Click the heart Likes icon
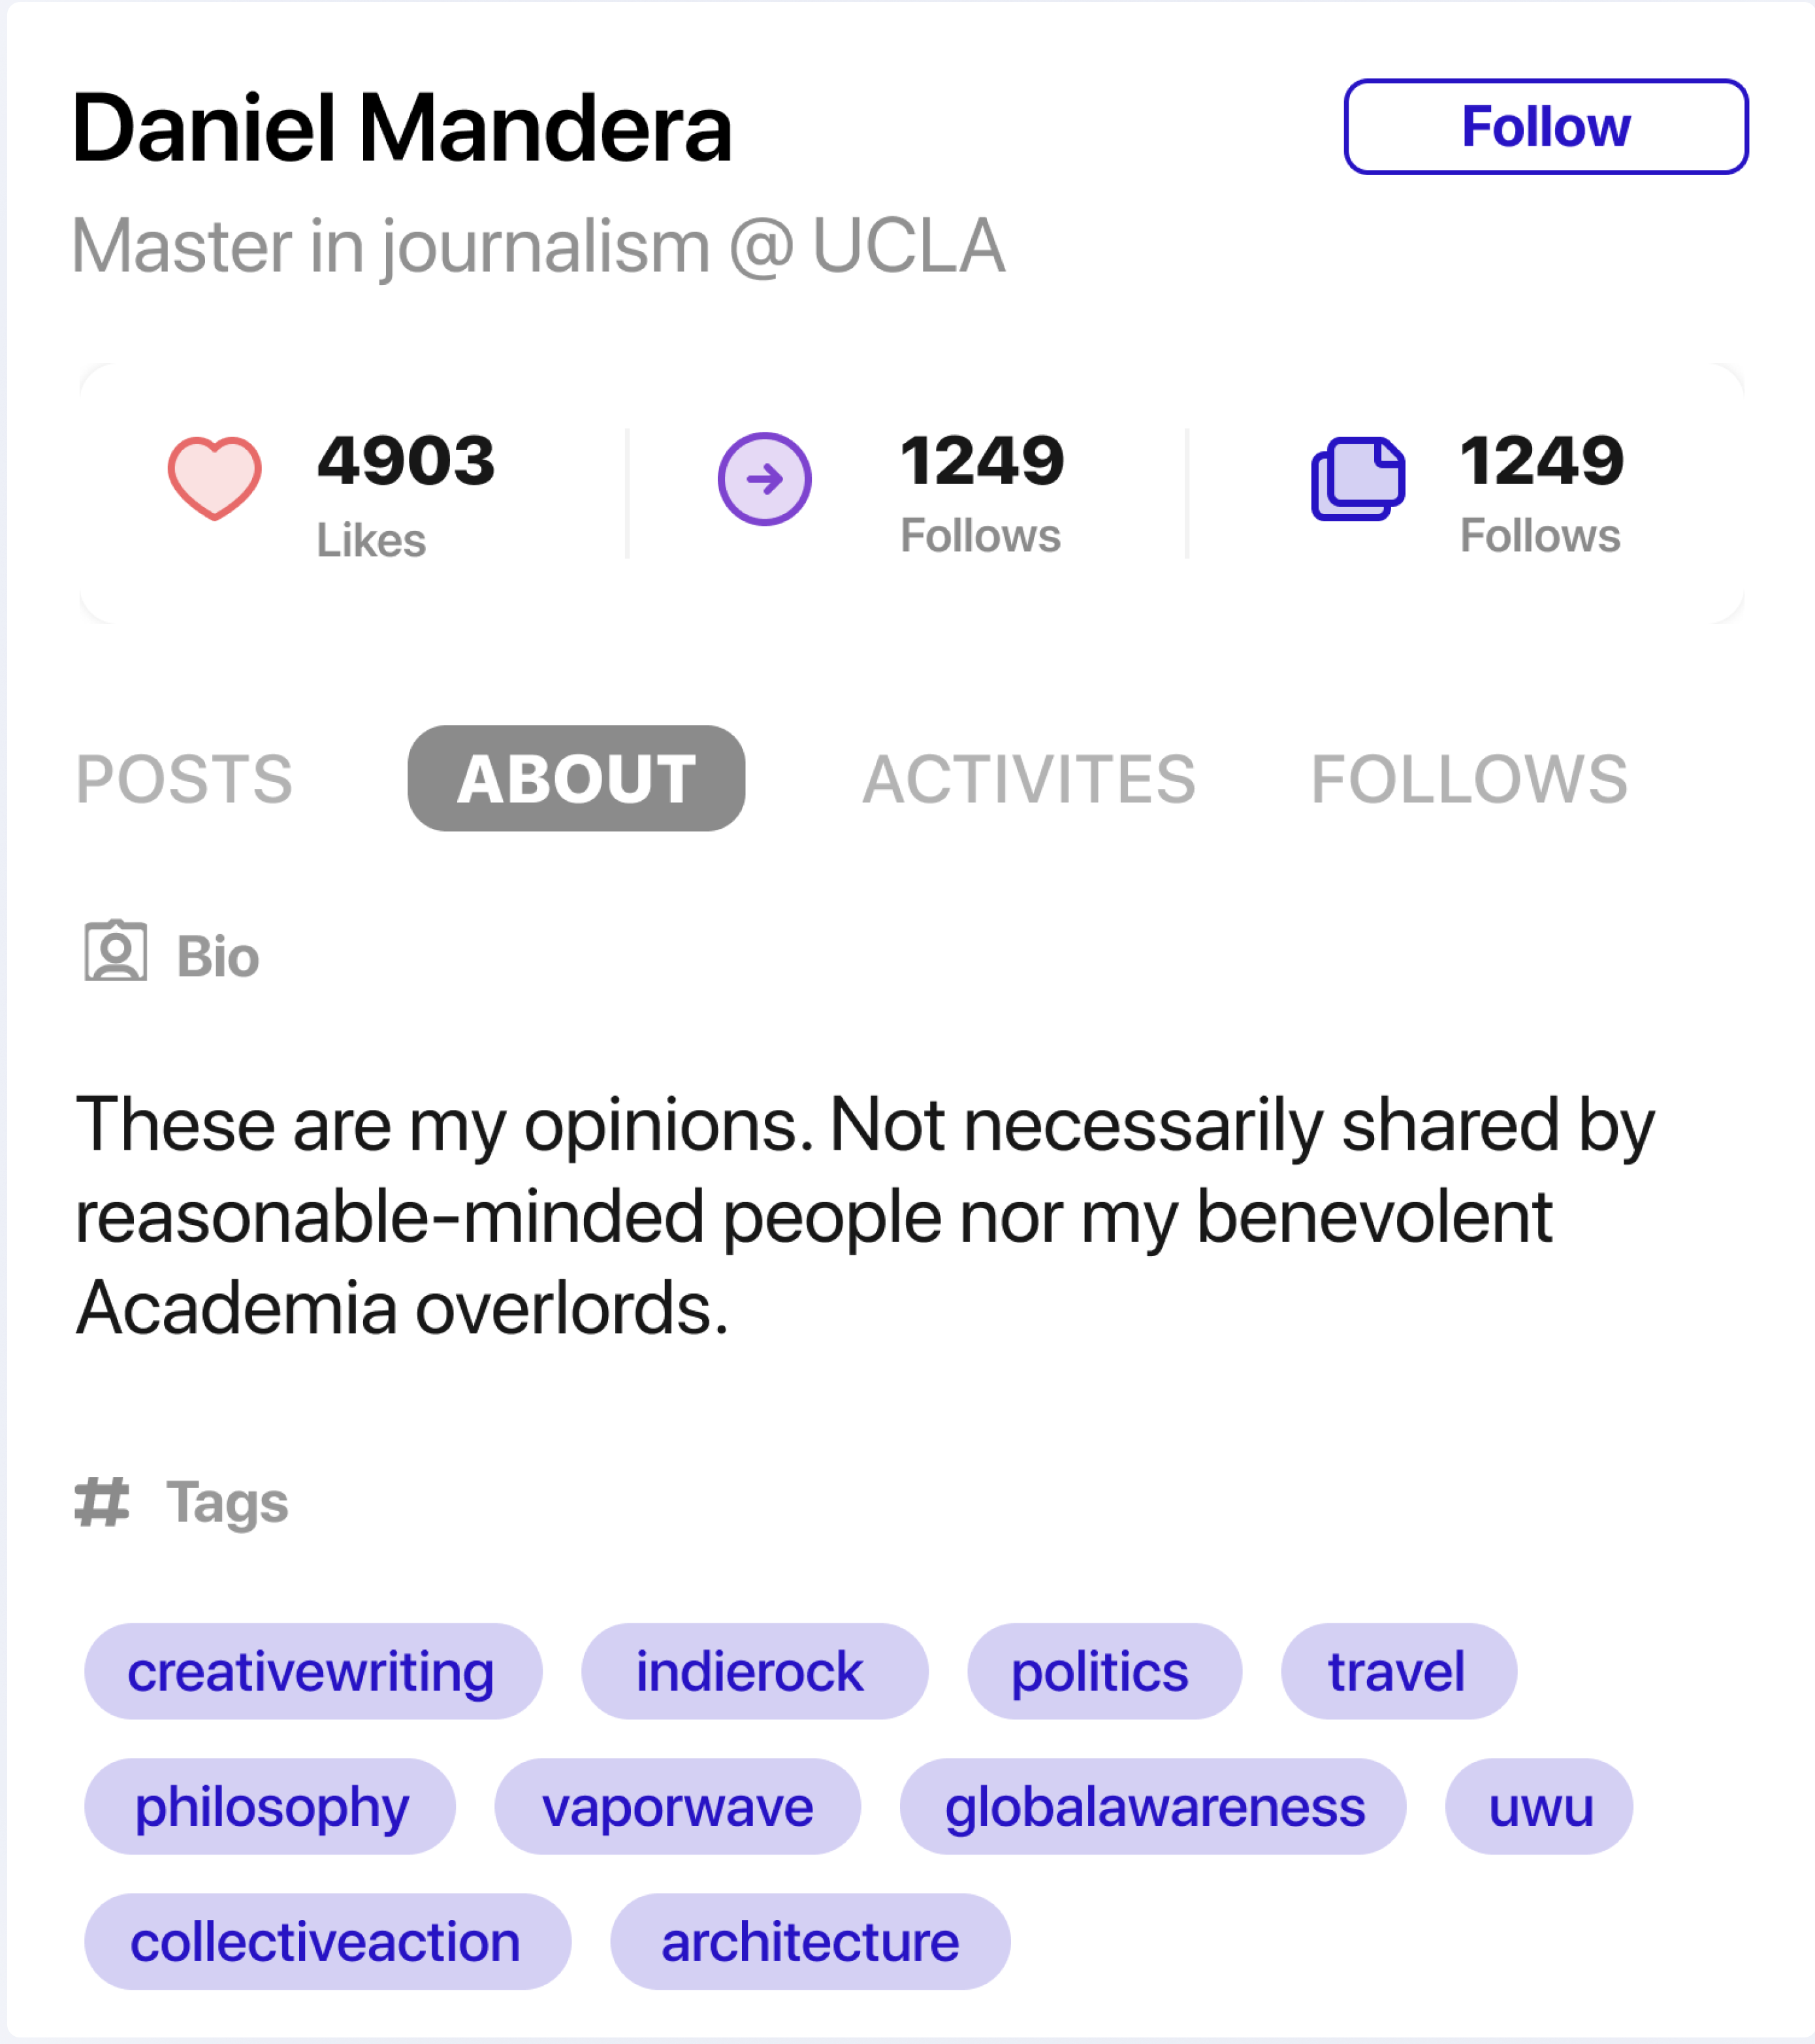The image size is (1815, 2044). pyautogui.click(x=214, y=479)
